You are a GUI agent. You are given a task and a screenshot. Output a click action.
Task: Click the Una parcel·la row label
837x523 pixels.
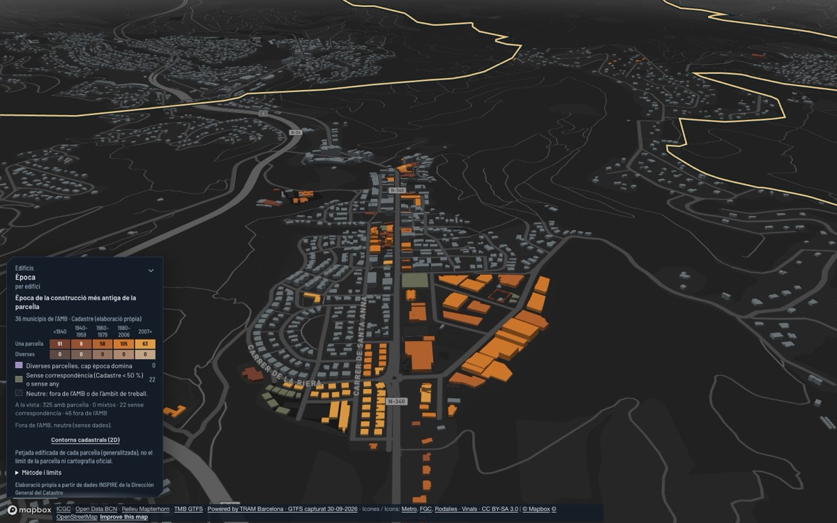click(29, 344)
